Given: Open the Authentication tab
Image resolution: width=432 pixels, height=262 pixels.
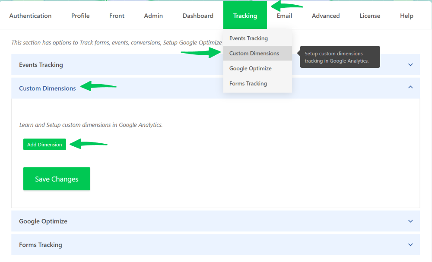Looking at the screenshot, I should [30, 16].
